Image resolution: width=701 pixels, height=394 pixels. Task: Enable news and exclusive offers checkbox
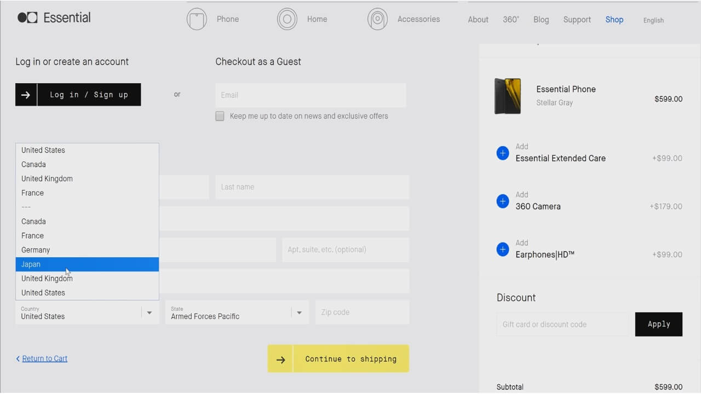click(x=220, y=116)
